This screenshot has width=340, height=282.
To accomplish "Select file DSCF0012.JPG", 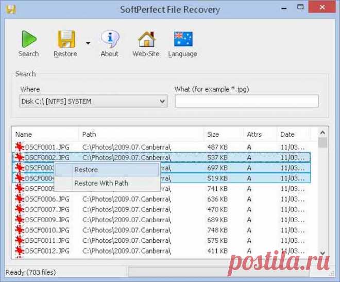I will (x=47, y=251).
